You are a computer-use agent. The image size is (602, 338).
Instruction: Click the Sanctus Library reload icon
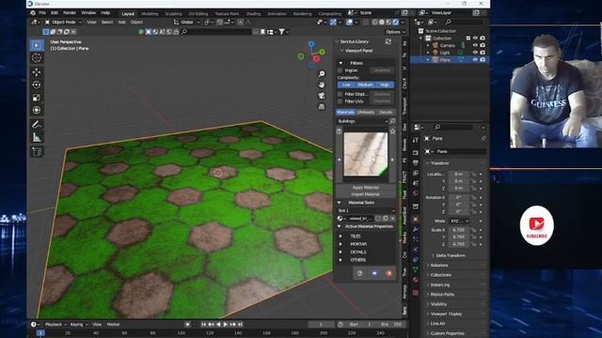pyautogui.click(x=388, y=41)
